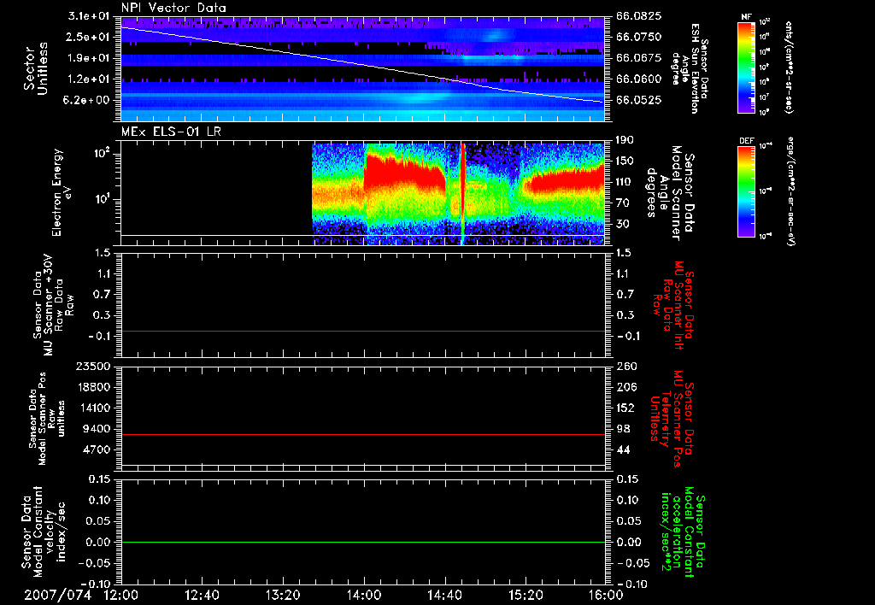Select the 'MEx ELS-01 LR' panel title
The height and width of the screenshot is (605, 875).
click(171, 132)
